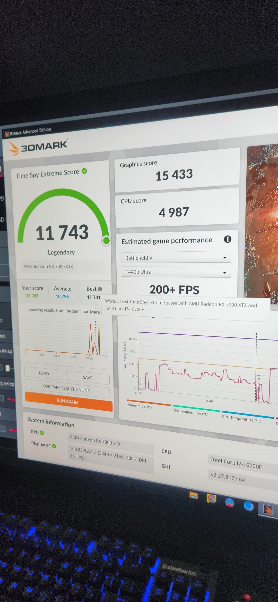Click Showing results from the same hardware text
Viewport: 278px width, 602px height.
click(x=64, y=311)
